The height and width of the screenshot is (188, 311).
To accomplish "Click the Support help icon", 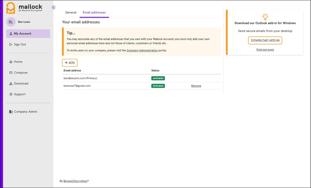I will [11, 94].
